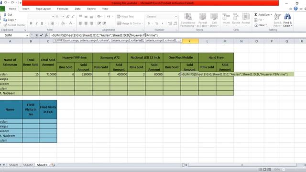Open the Number Format dropdown
The image size is (306, 172).
(x=176, y=17)
